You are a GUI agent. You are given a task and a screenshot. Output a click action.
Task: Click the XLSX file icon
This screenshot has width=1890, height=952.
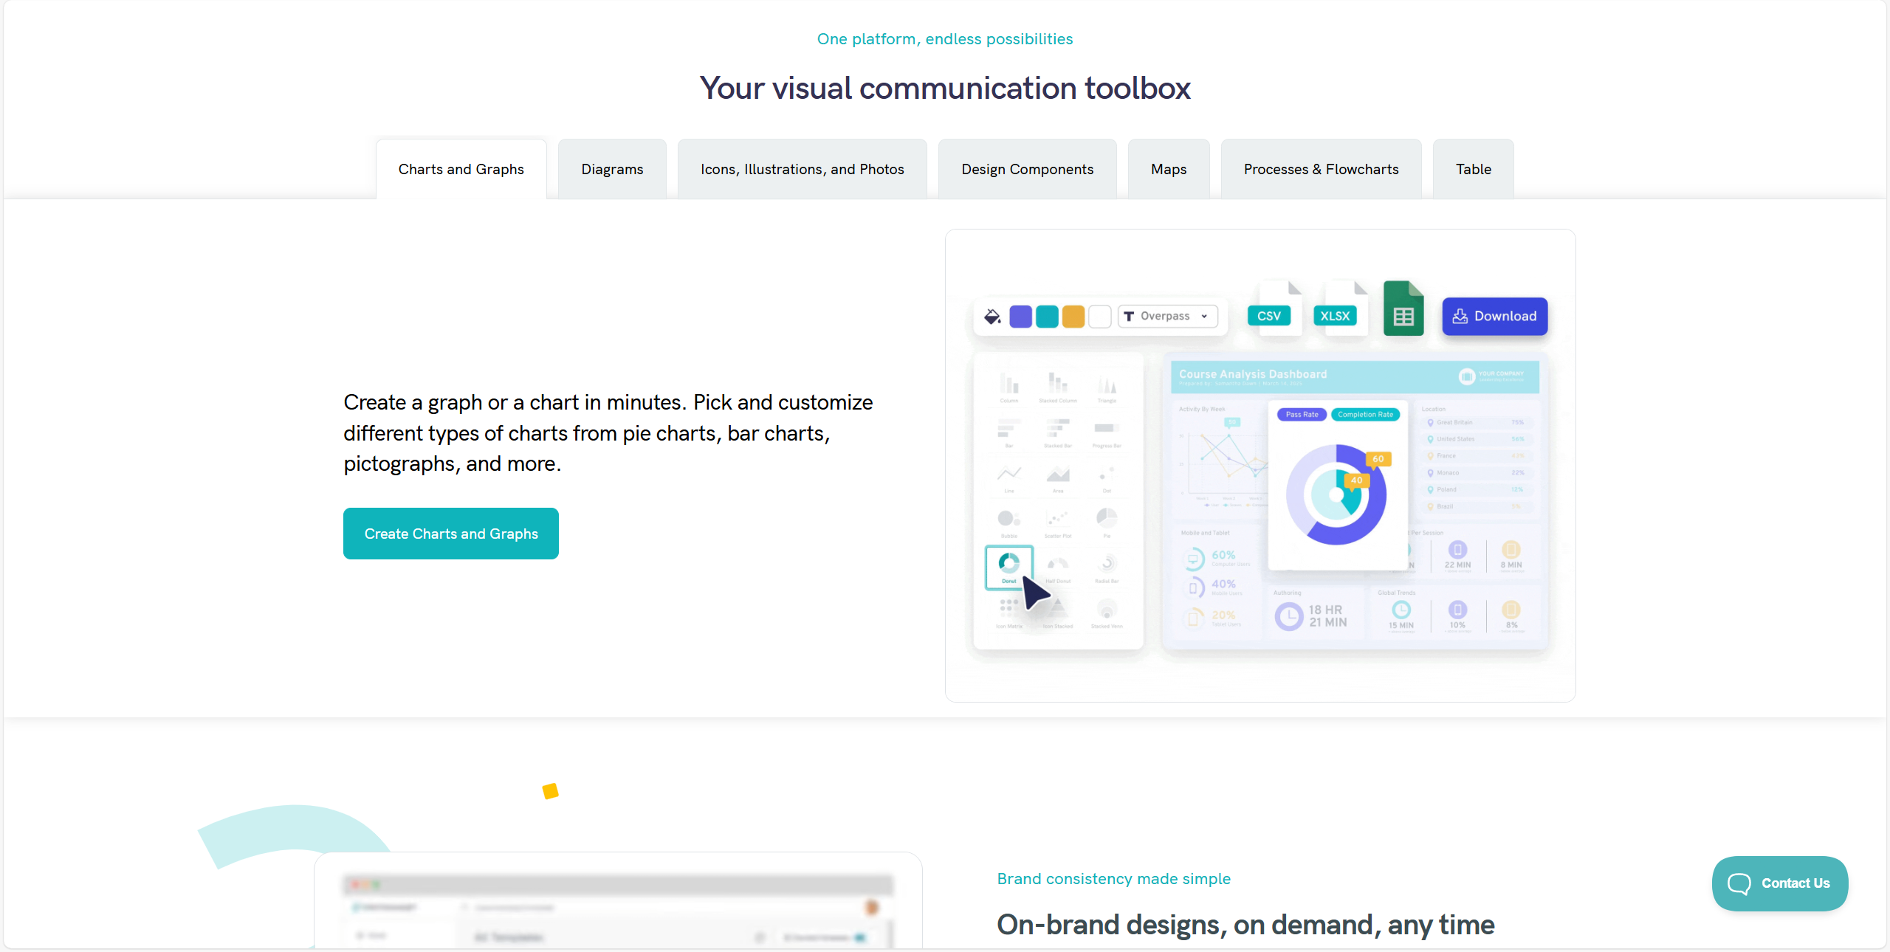[1341, 308]
